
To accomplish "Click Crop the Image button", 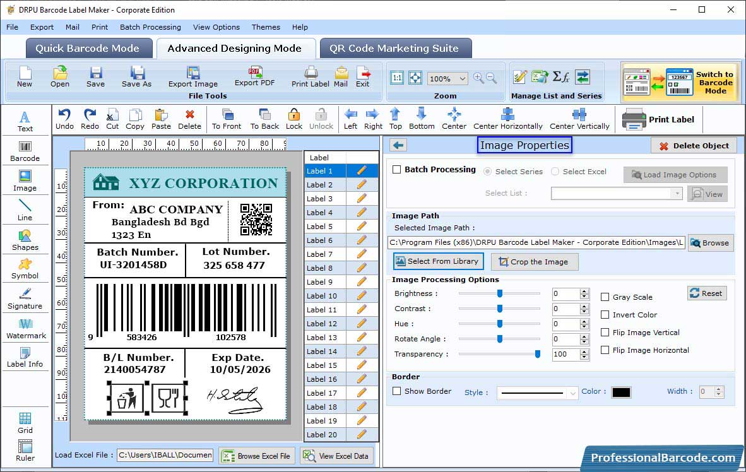I will (535, 262).
